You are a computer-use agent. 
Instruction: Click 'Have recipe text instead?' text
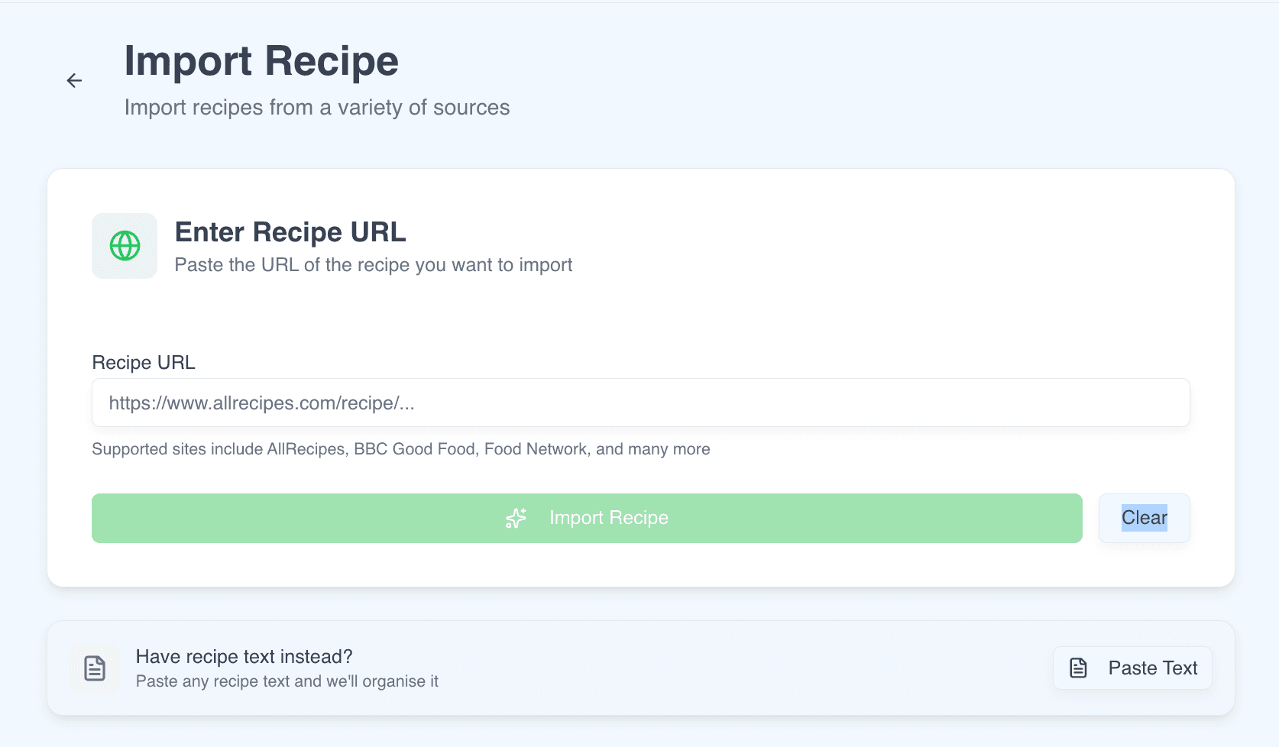244,656
